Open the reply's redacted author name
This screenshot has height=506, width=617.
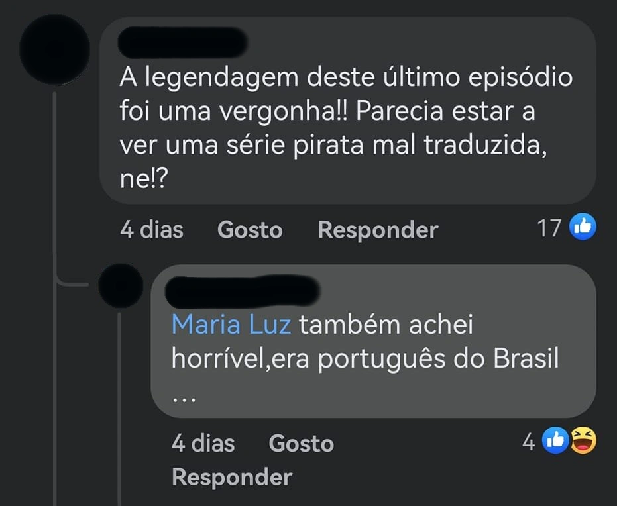[243, 291]
